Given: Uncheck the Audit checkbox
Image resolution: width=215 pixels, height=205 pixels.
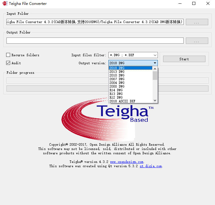Looking at the screenshot, I should pos(8,63).
